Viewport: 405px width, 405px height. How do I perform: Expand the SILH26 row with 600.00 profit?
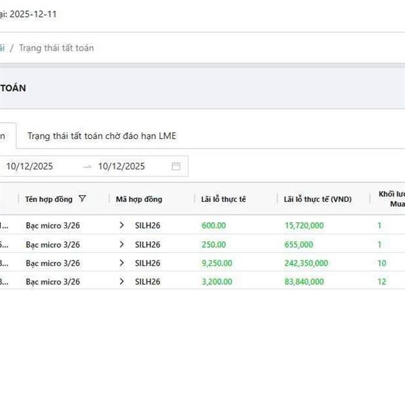[122, 225]
